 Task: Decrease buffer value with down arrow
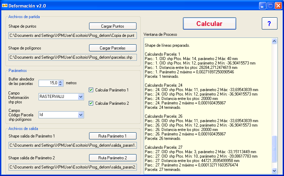60,85
